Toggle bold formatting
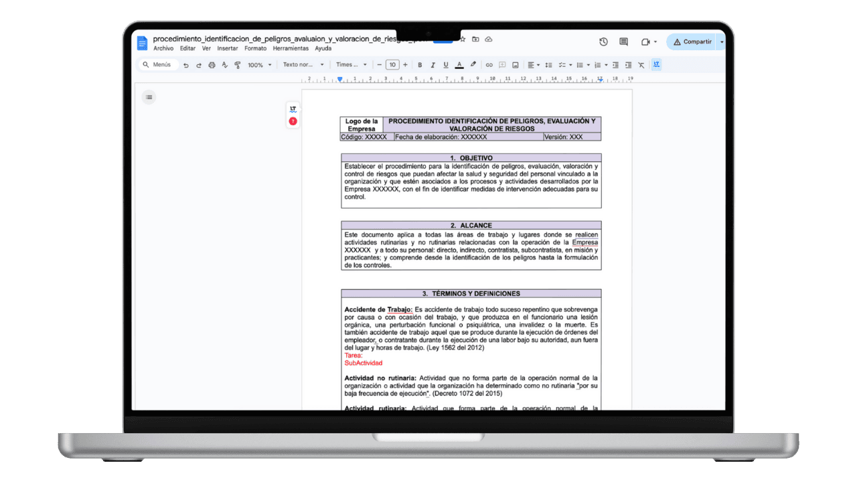857x482 pixels. pyautogui.click(x=420, y=64)
